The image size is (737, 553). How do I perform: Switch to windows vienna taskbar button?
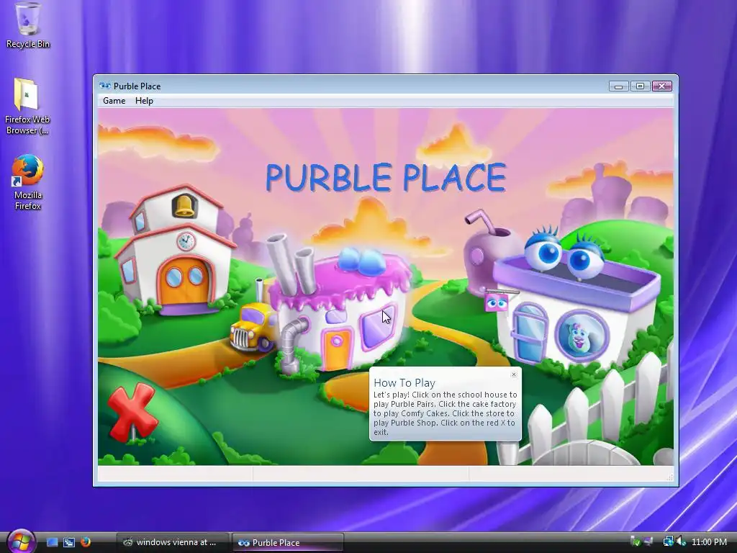[172, 542]
